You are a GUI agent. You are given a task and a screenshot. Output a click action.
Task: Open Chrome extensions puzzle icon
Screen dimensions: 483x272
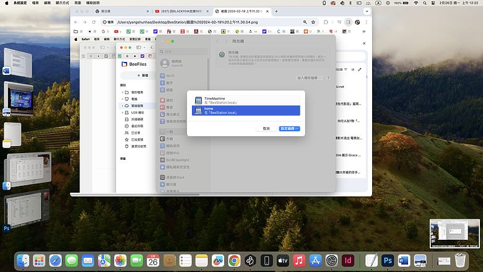coord(326,22)
